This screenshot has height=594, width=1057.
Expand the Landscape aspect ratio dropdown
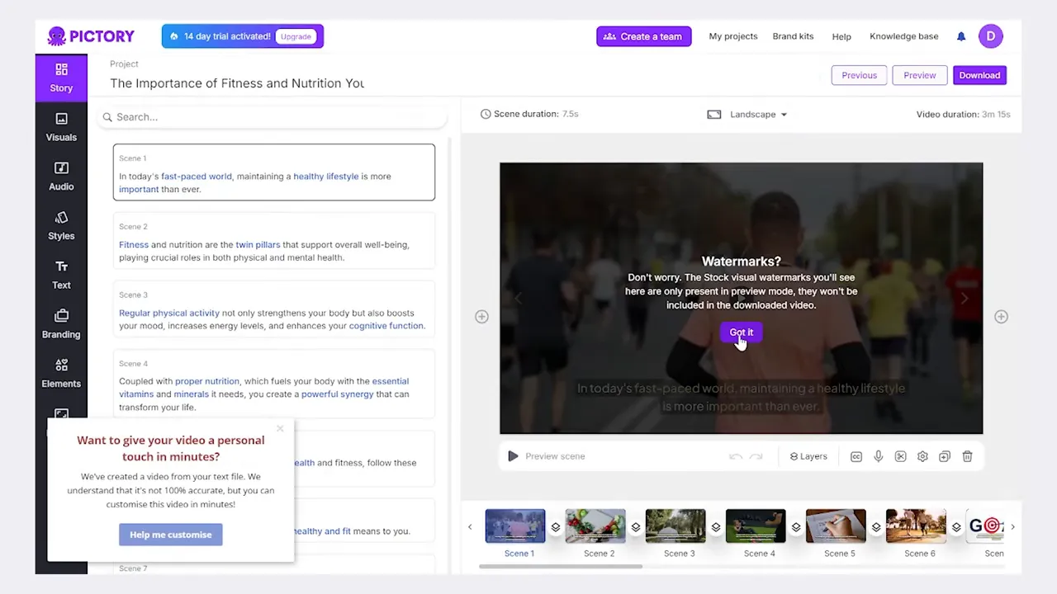click(747, 115)
